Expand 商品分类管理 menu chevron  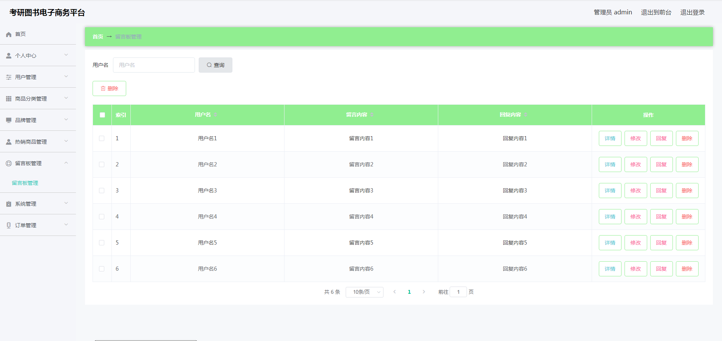[x=66, y=98]
